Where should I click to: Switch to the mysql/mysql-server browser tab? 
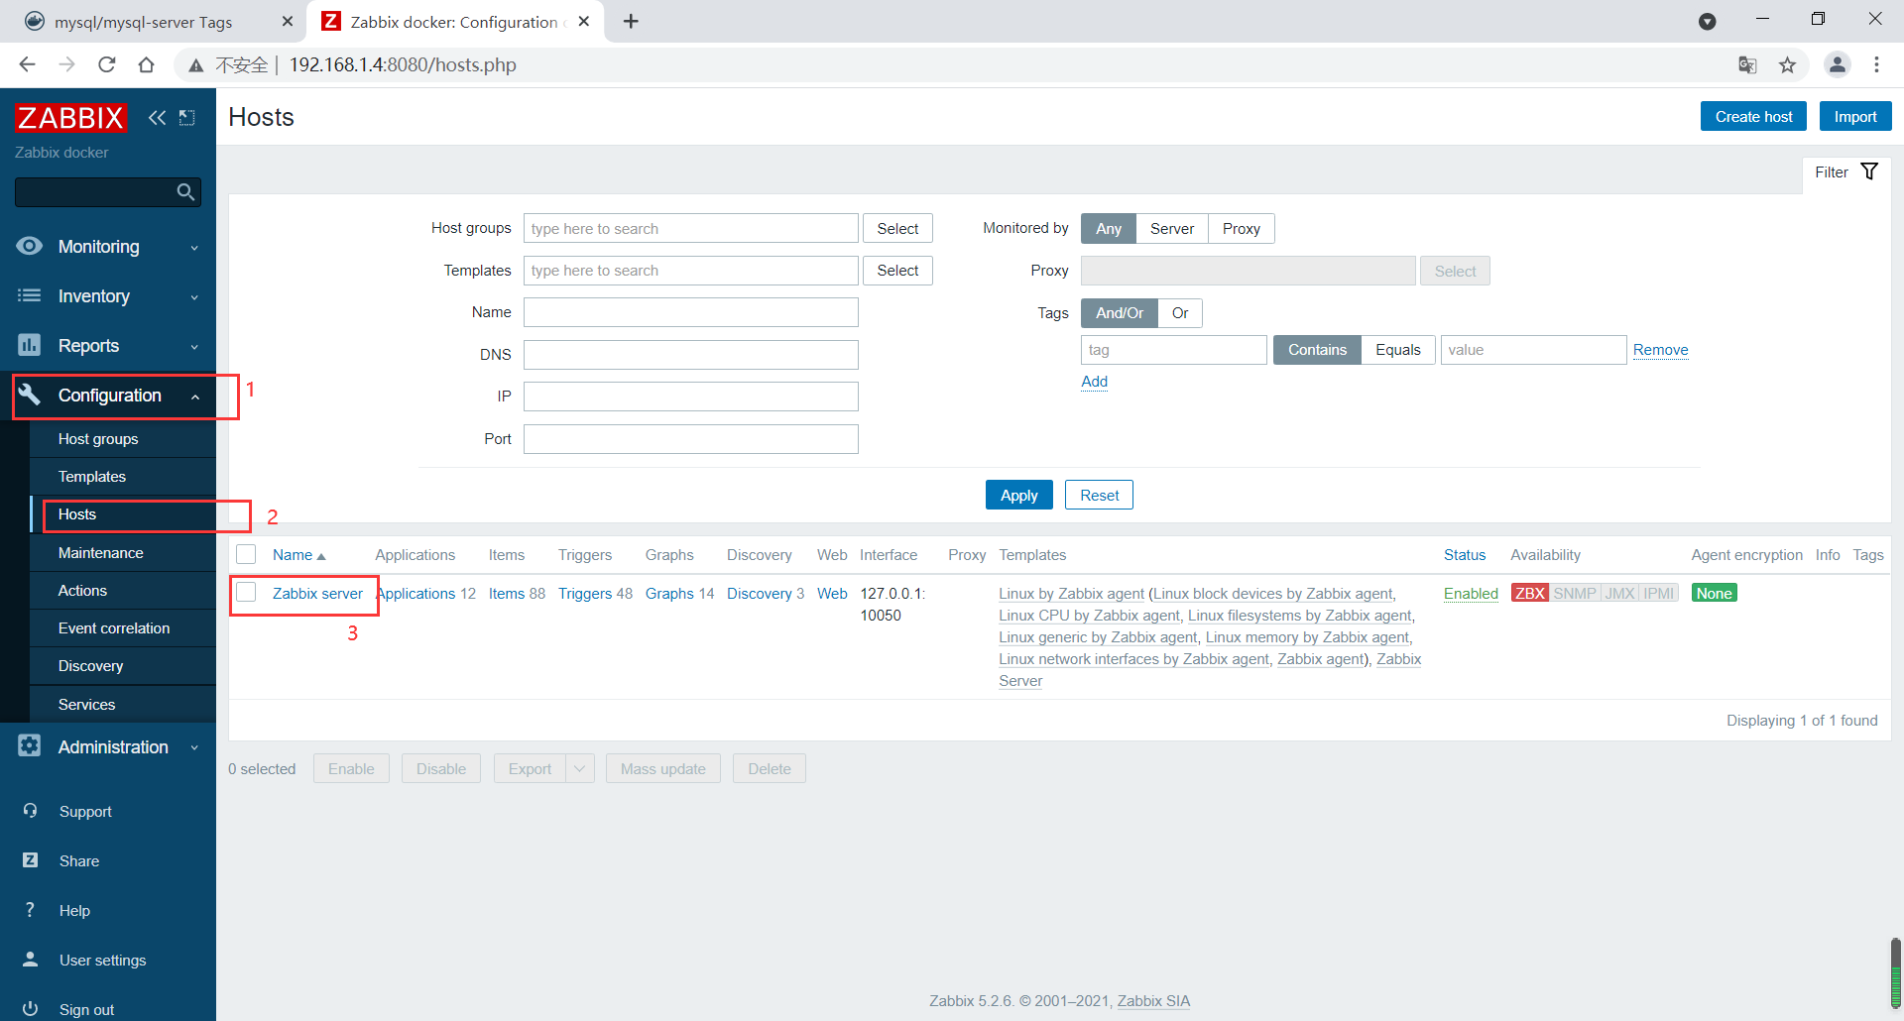[144, 21]
